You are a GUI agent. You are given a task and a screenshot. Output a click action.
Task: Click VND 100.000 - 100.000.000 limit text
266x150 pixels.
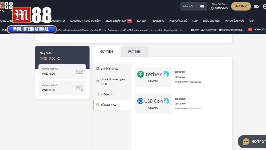click(188, 109)
